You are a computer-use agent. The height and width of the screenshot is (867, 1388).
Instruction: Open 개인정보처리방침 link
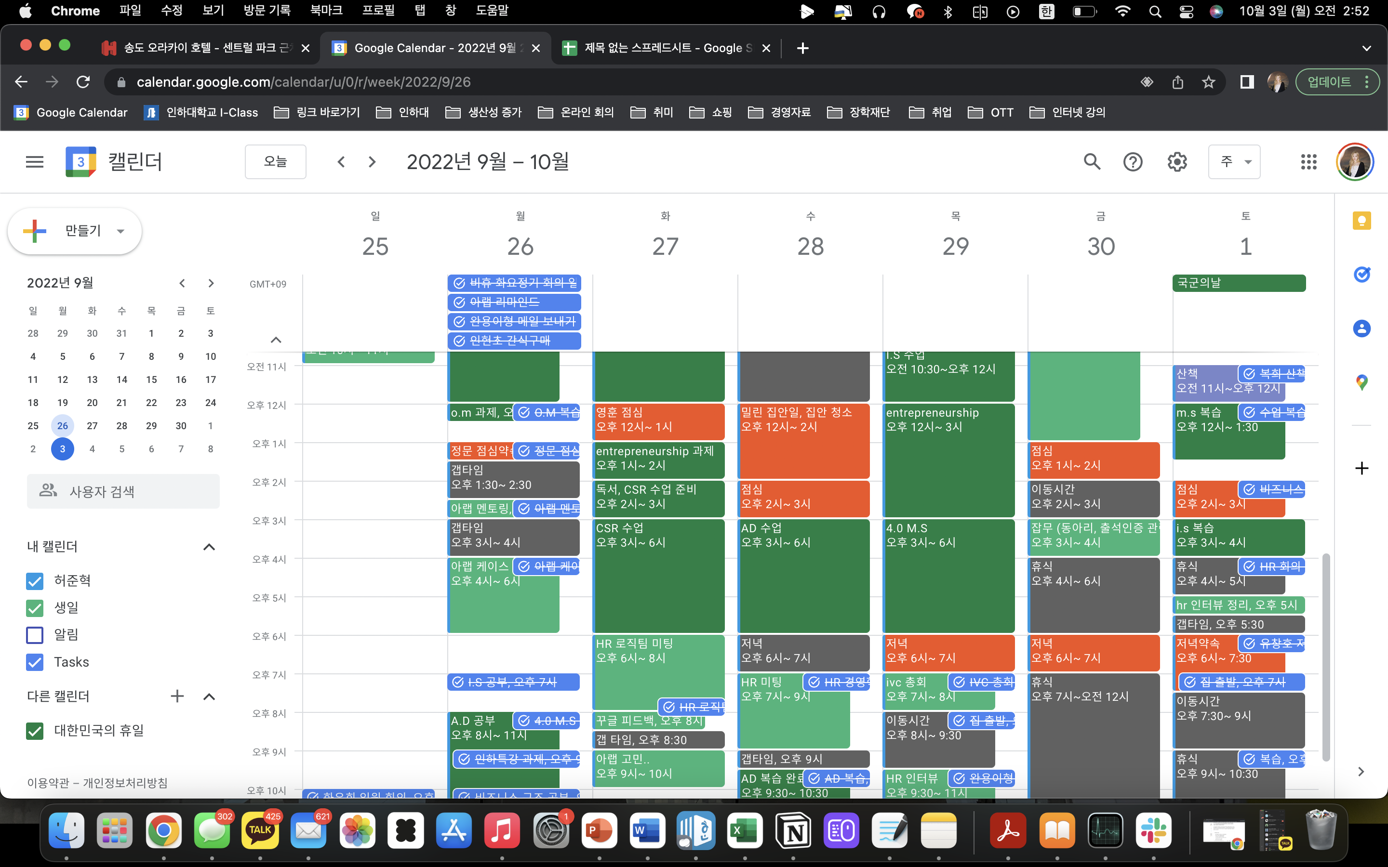click(x=125, y=783)
